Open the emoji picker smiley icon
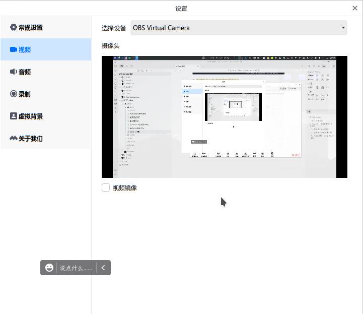363x314 pixels. (x=49, y=268)
